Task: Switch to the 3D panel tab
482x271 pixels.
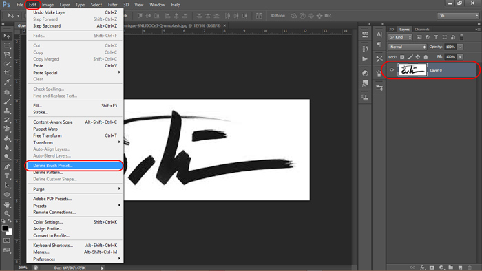Action: point(392,30)
